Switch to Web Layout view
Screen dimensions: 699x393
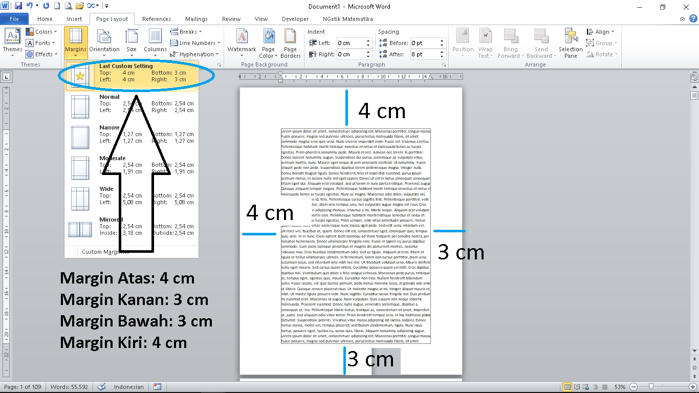click(586, 387)
